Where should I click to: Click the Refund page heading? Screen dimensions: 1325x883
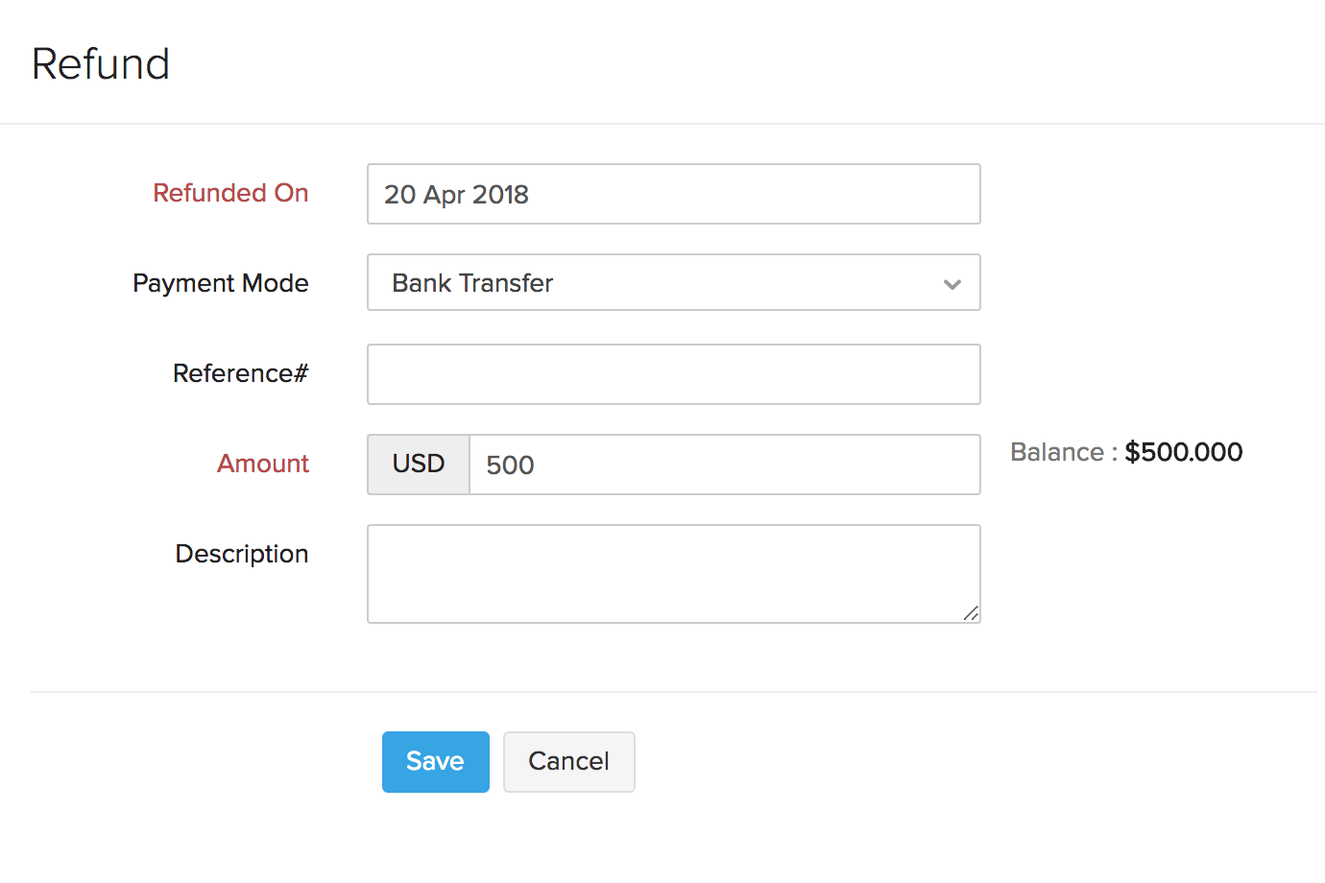(x=100, y=62)
